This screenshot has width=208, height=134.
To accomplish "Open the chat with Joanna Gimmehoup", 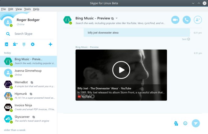I will coord(28,73).
